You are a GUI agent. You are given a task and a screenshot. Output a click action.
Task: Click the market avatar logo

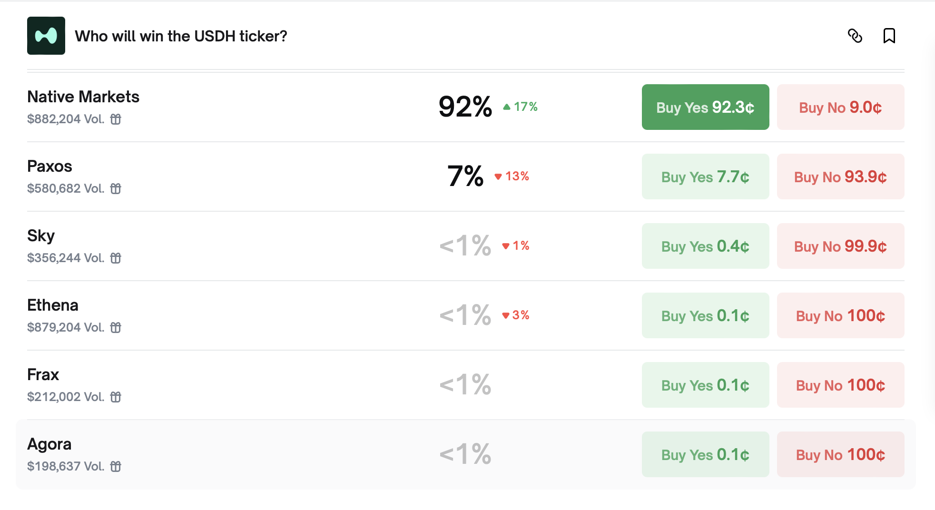coord(46,36)
